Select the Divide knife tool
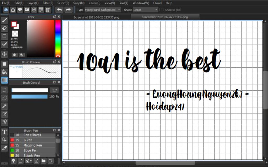Image resolution: width=268 pixels, height=167 pixels. click(x=4, y=148)
